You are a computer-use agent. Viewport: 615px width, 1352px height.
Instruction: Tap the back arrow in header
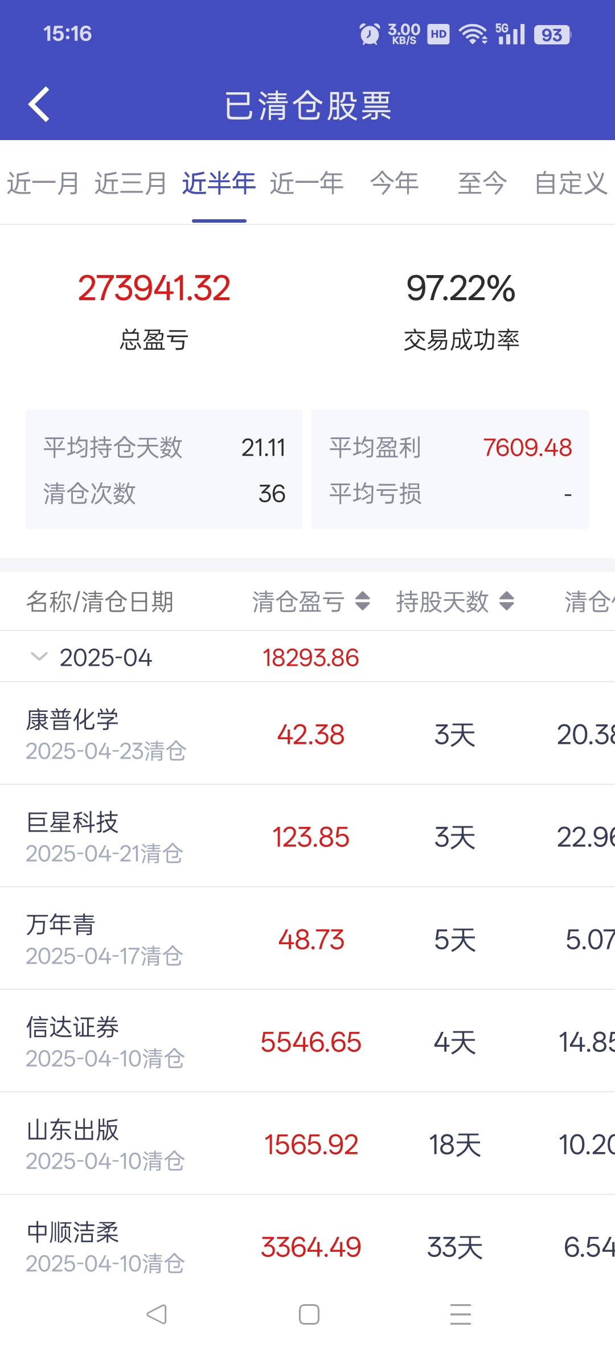click(39, 105)
